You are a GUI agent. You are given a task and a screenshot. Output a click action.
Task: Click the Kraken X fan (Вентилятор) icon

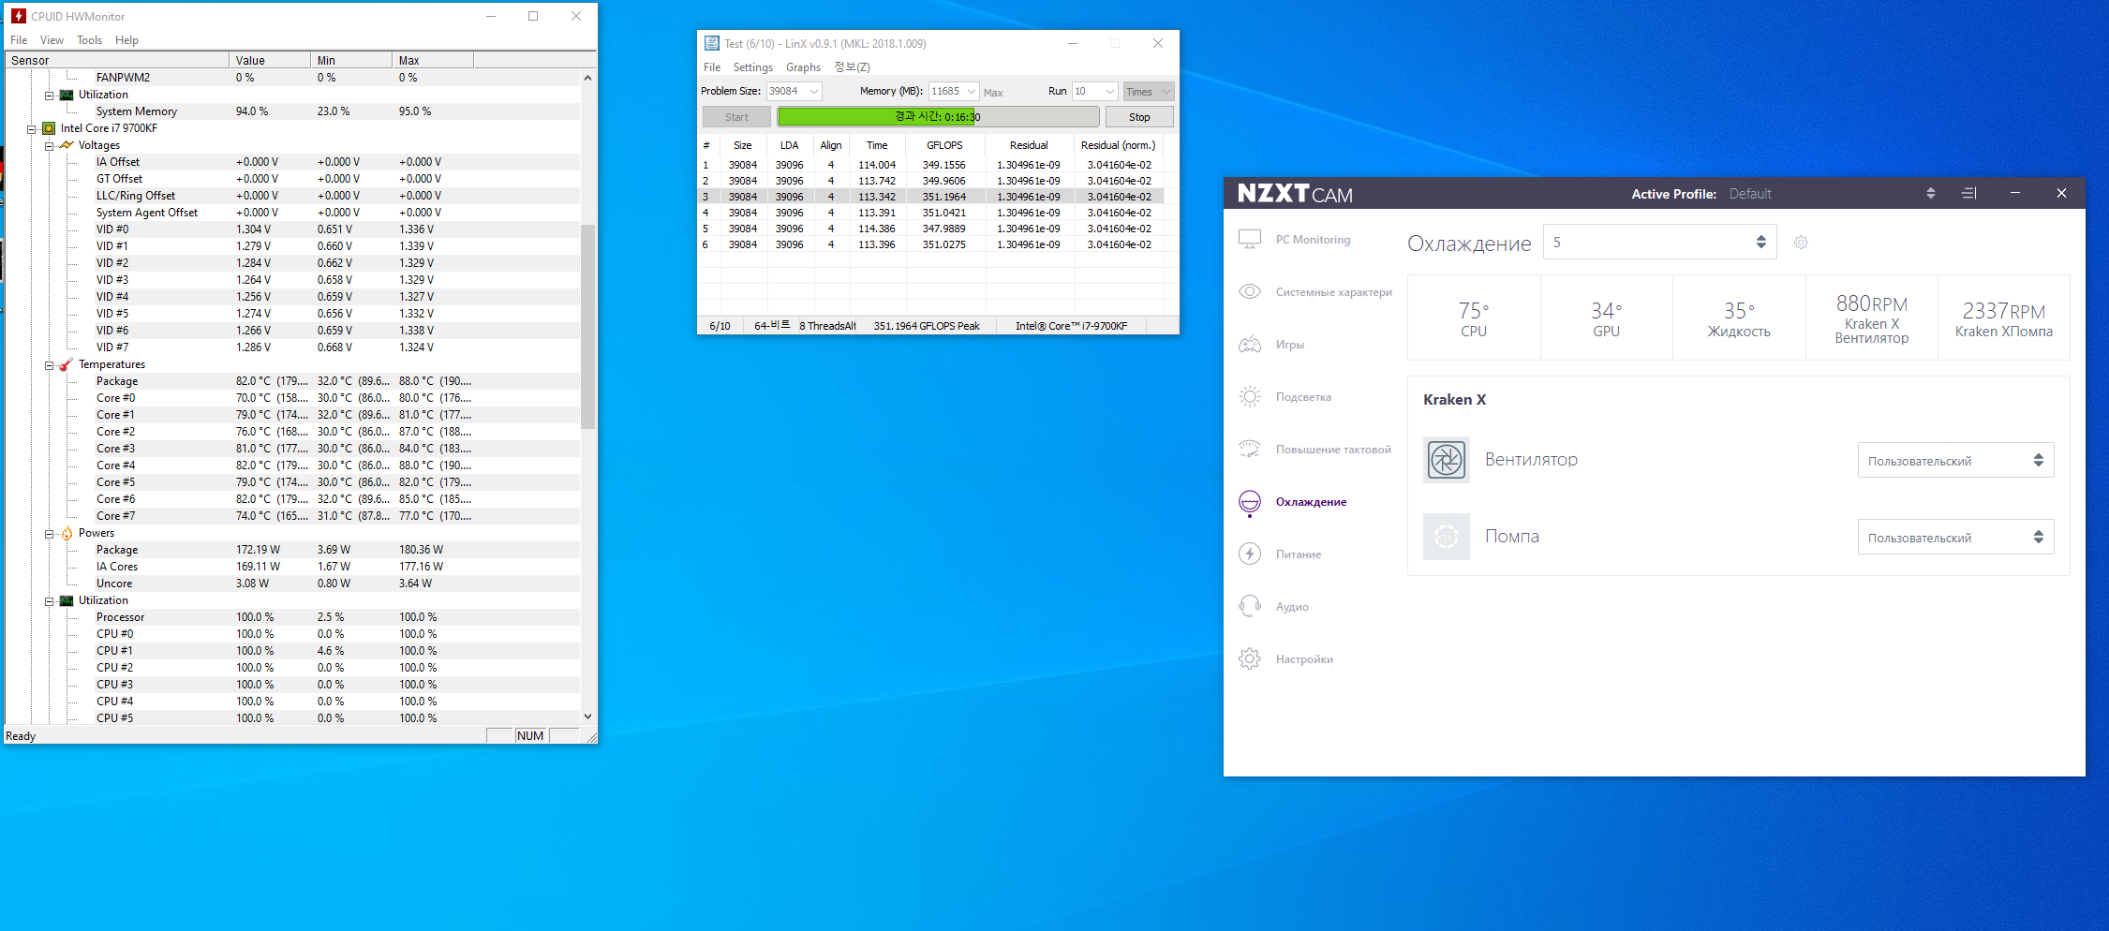click(x=1447, y=460)
